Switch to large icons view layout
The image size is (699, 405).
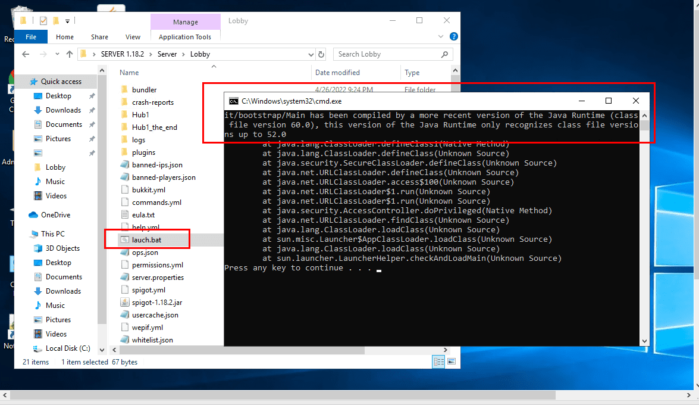click(x=452, y=362)
